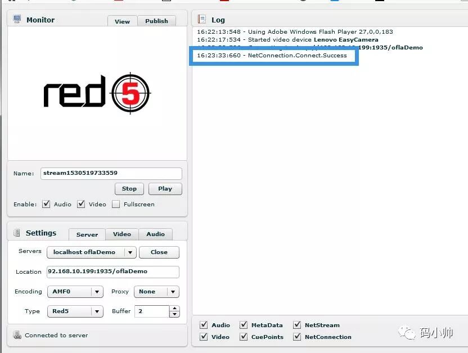Enable the Fullscreen checkbox
Screen dimensions: 468x353
click(x=116, y=204)
